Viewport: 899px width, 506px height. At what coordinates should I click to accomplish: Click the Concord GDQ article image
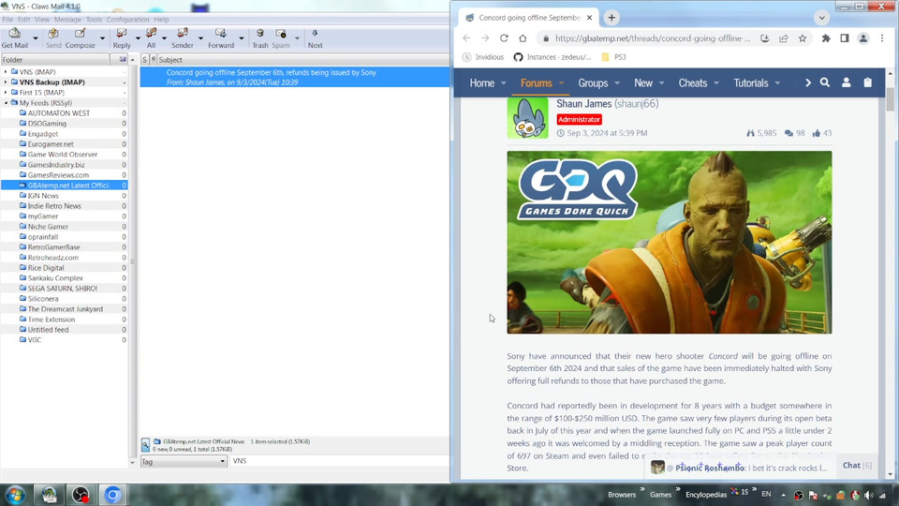click(x=669, y=242)
